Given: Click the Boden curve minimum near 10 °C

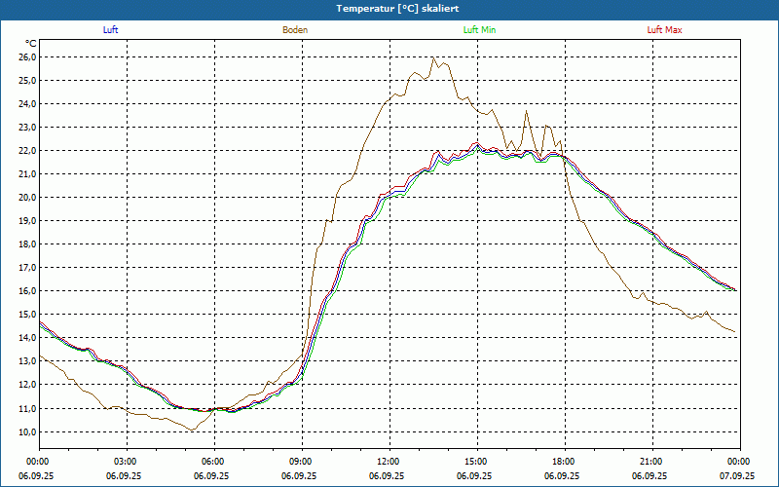Looking at the screenshot, I should (x=193, y=430).
